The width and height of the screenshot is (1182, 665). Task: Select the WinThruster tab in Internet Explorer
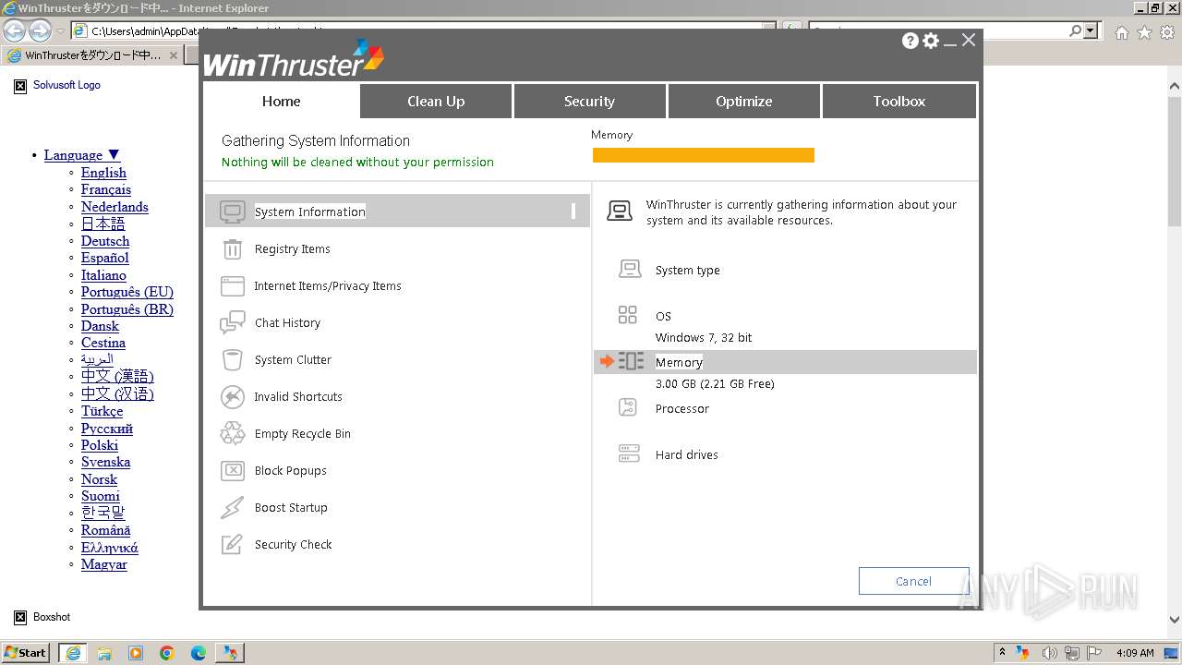click(90, 55)
